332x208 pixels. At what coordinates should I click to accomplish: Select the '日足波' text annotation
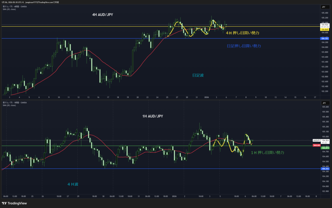pos(198,75)
